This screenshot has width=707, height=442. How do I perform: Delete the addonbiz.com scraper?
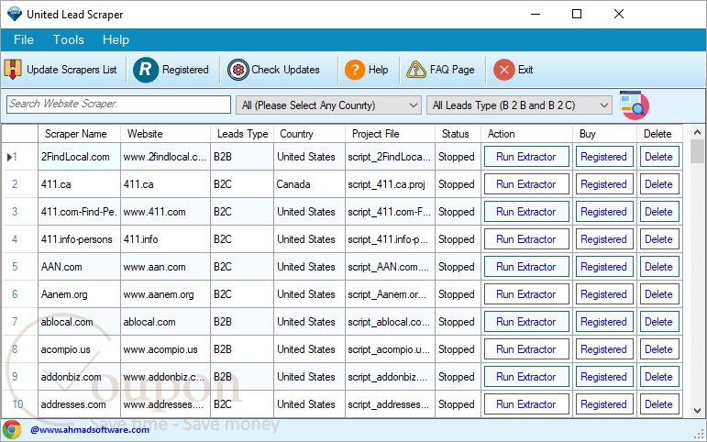659,377
